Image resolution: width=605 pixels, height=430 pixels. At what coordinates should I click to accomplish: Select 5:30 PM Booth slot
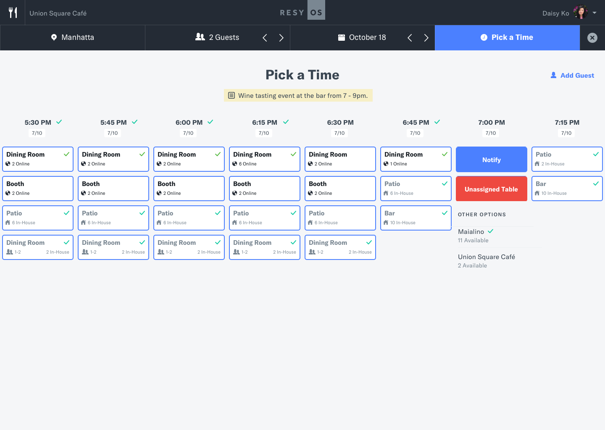click(38, 189)
